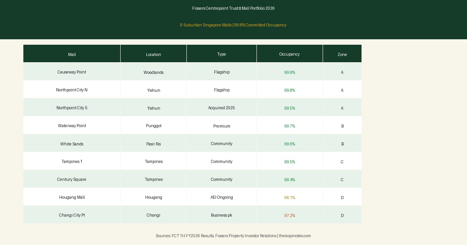Click the title "Frasers Centrepoint Trust Mall Portfolio 2026"

(x=233, y=8)
